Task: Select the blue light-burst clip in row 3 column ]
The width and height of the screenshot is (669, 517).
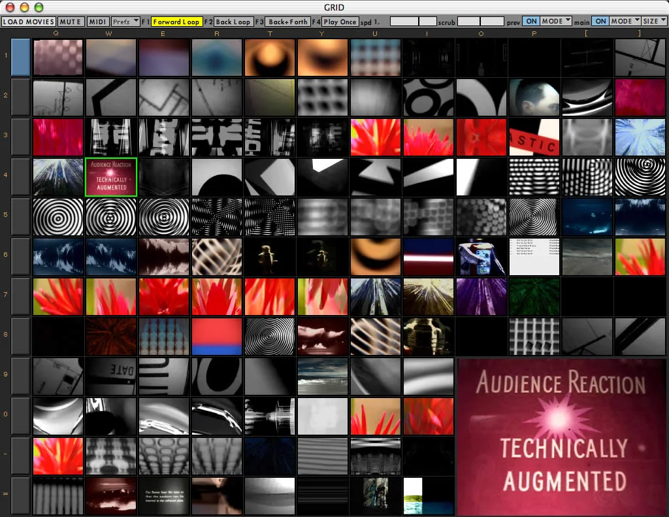Action: pyautogui.click(x=640, y=137)
